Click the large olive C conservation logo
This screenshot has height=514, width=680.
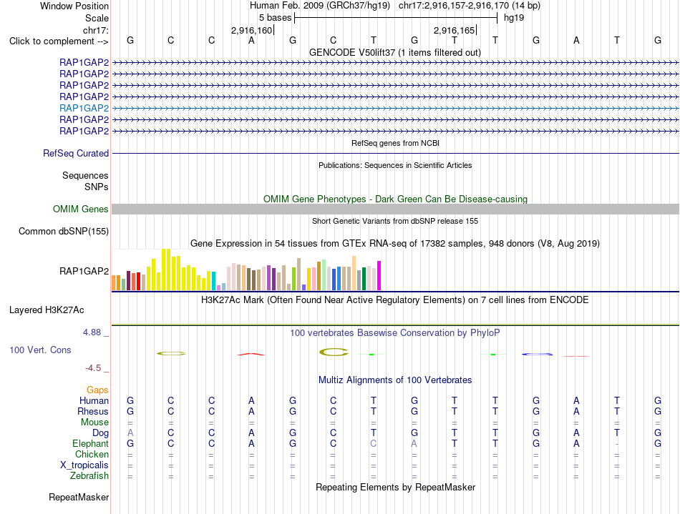334,352
